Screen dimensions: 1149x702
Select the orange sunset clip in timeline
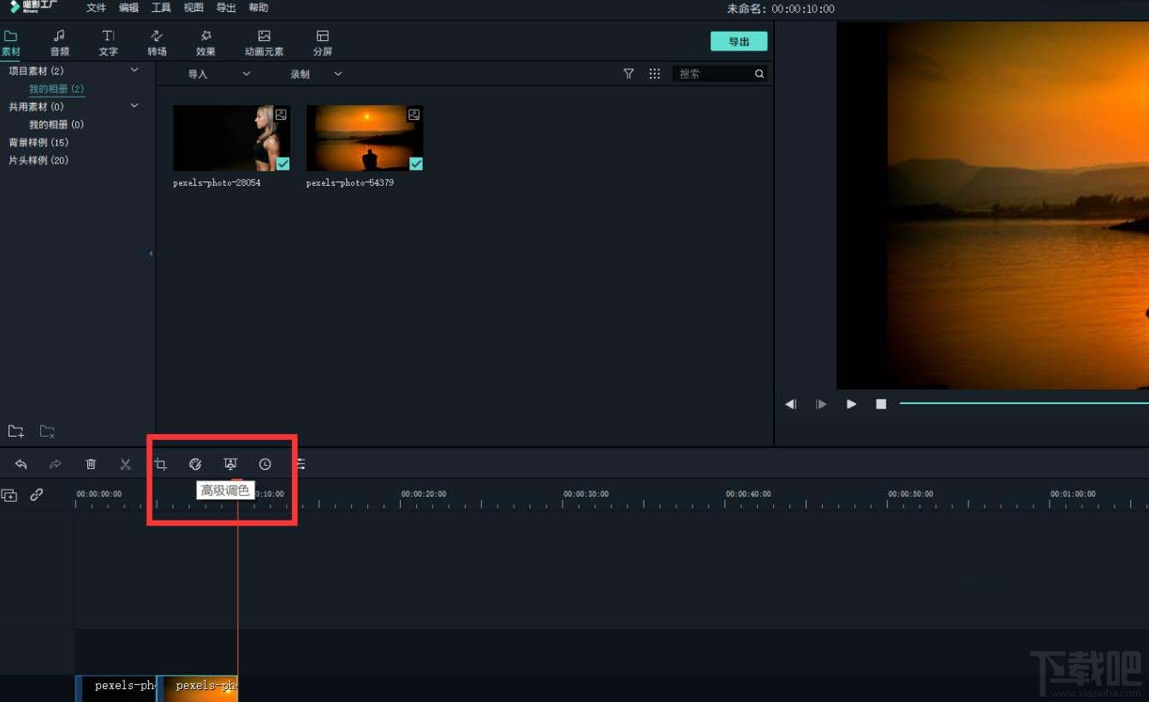(198, 688)
